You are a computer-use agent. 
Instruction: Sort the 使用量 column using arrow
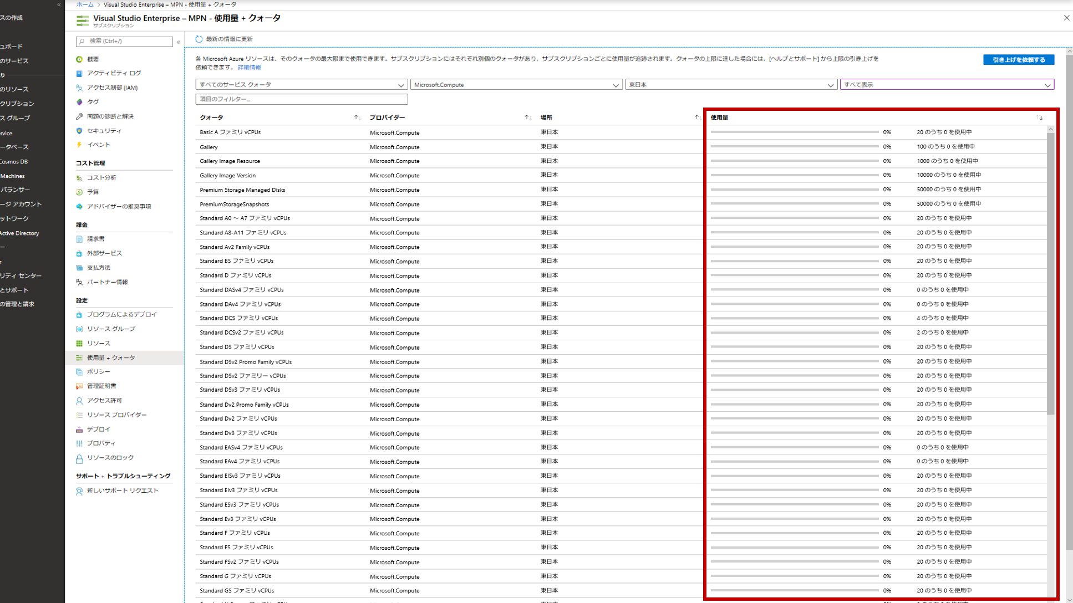coord(1040,117)
